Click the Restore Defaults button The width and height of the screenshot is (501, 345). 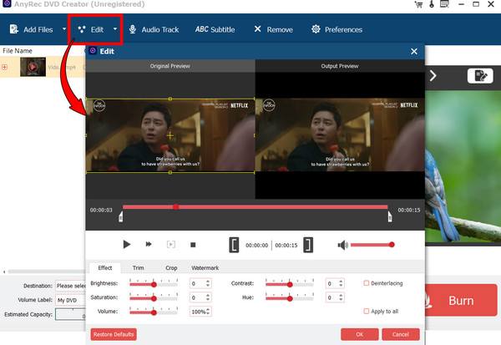tap(114, 334)
